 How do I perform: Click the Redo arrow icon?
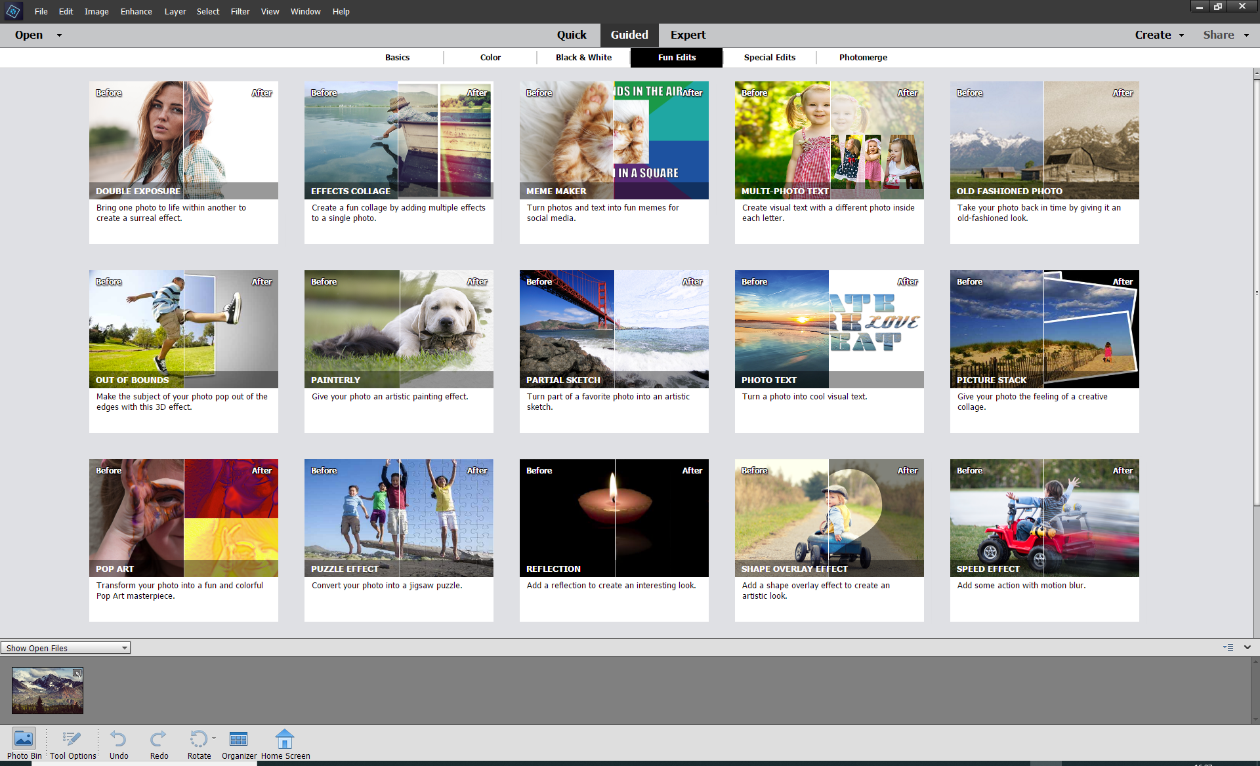pos(158,740)
